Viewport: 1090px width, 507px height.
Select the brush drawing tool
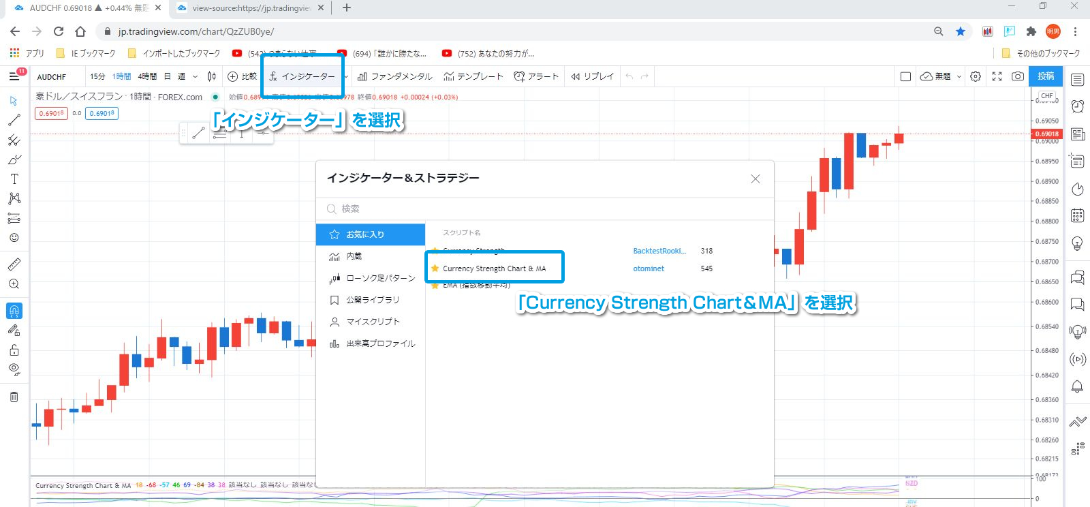14,159
